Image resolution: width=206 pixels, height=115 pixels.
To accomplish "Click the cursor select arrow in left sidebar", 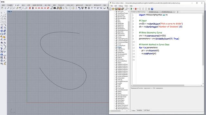I will coord(2,13).
